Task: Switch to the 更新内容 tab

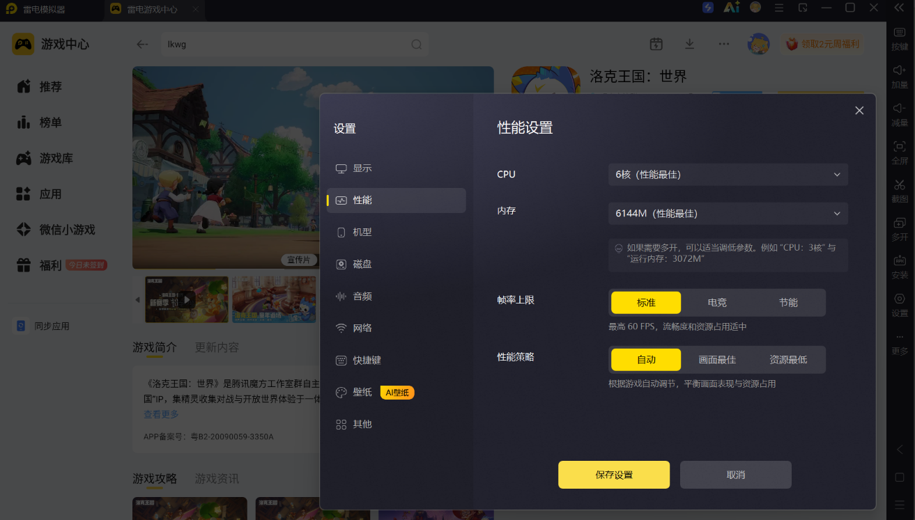Action: pos(217,347)
